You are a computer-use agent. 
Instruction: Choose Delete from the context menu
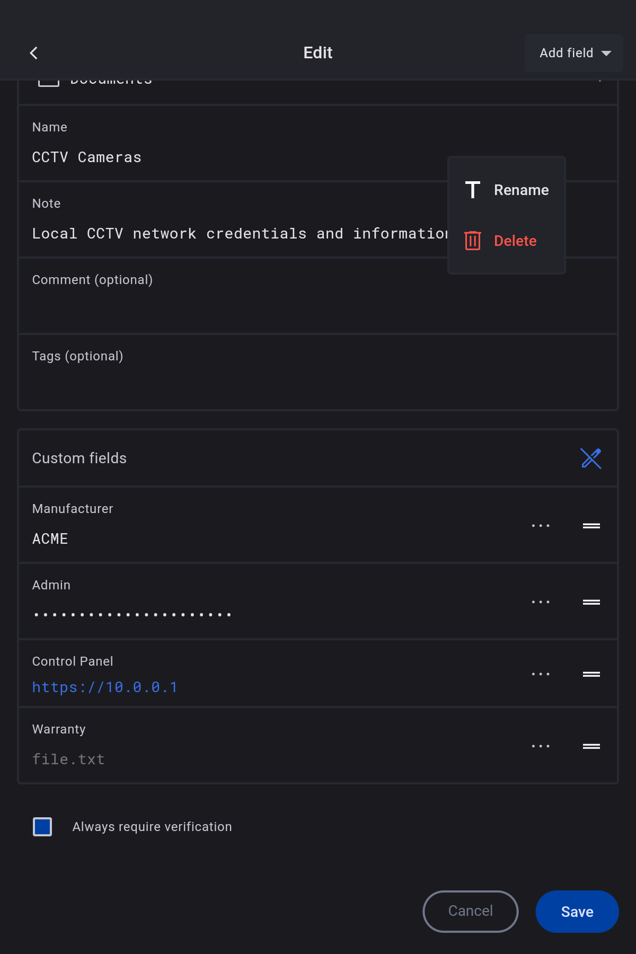coord(507,241)
